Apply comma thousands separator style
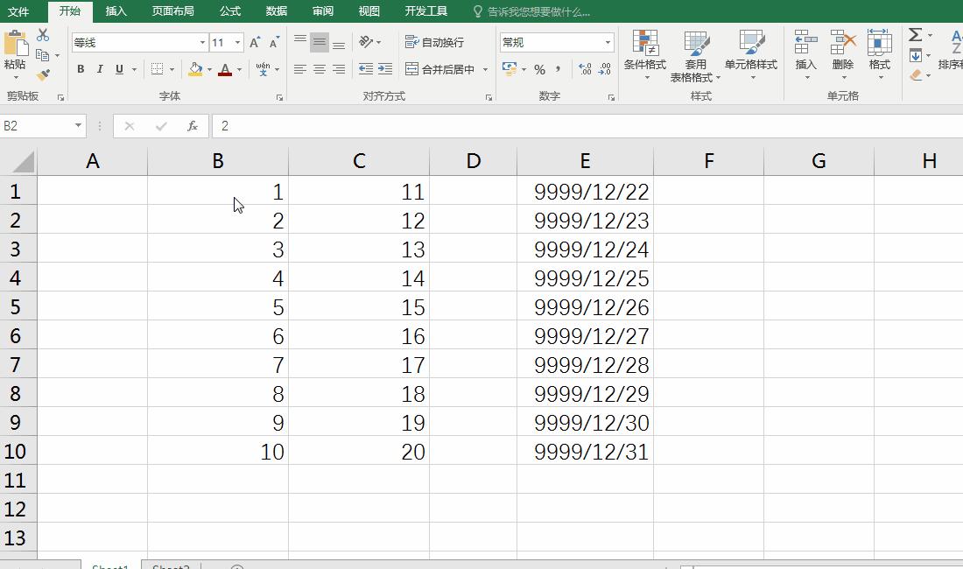The image size is (963, 569). pyautogui.click(x=558, y=69)
